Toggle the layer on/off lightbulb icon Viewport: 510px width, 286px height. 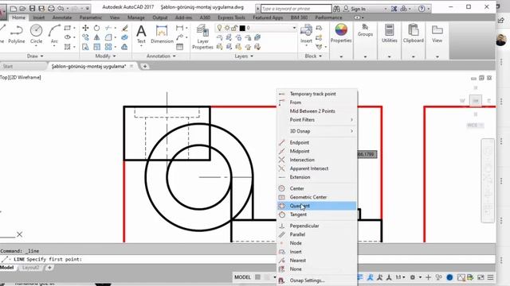[x=220, y=28]
